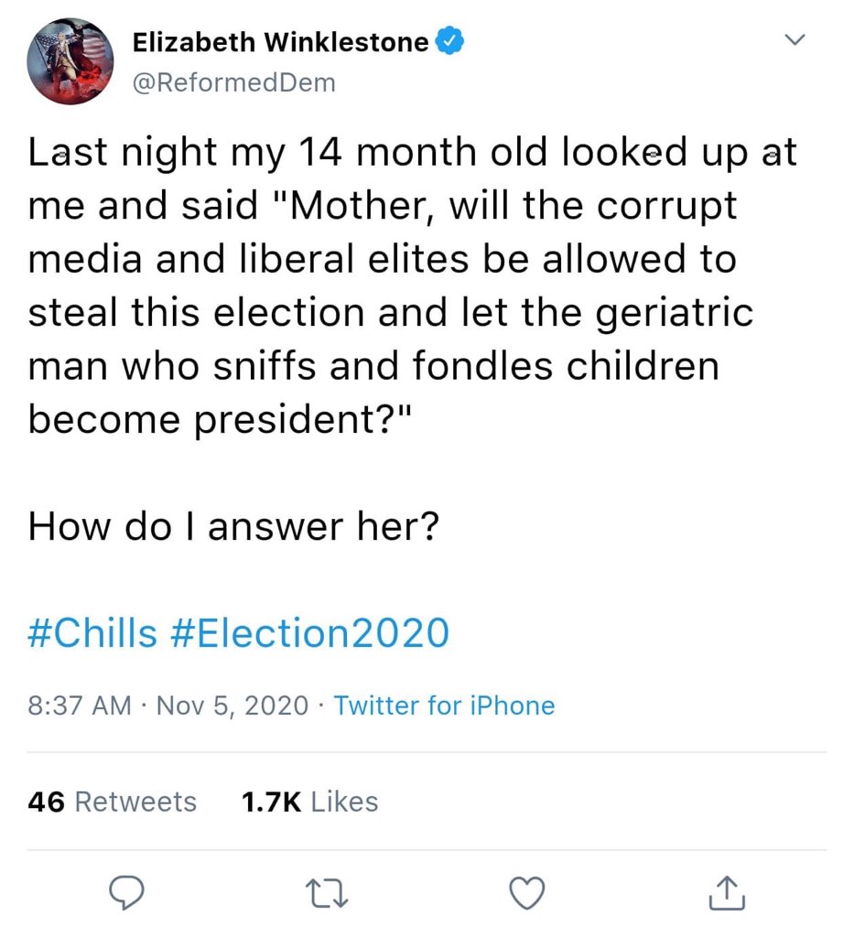
Task: Open the Twitter for iPhone source link
Action: [x=444, y=705]
